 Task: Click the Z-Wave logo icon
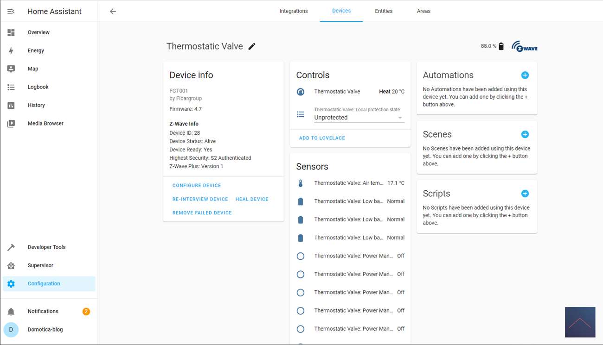[x=524, y=46]
